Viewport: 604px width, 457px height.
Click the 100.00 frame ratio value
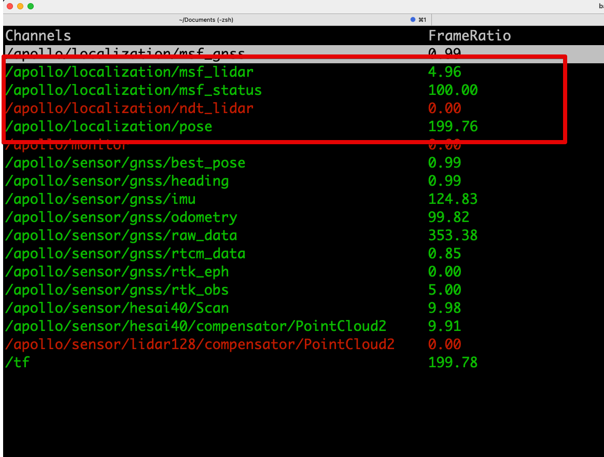[453, 90]
